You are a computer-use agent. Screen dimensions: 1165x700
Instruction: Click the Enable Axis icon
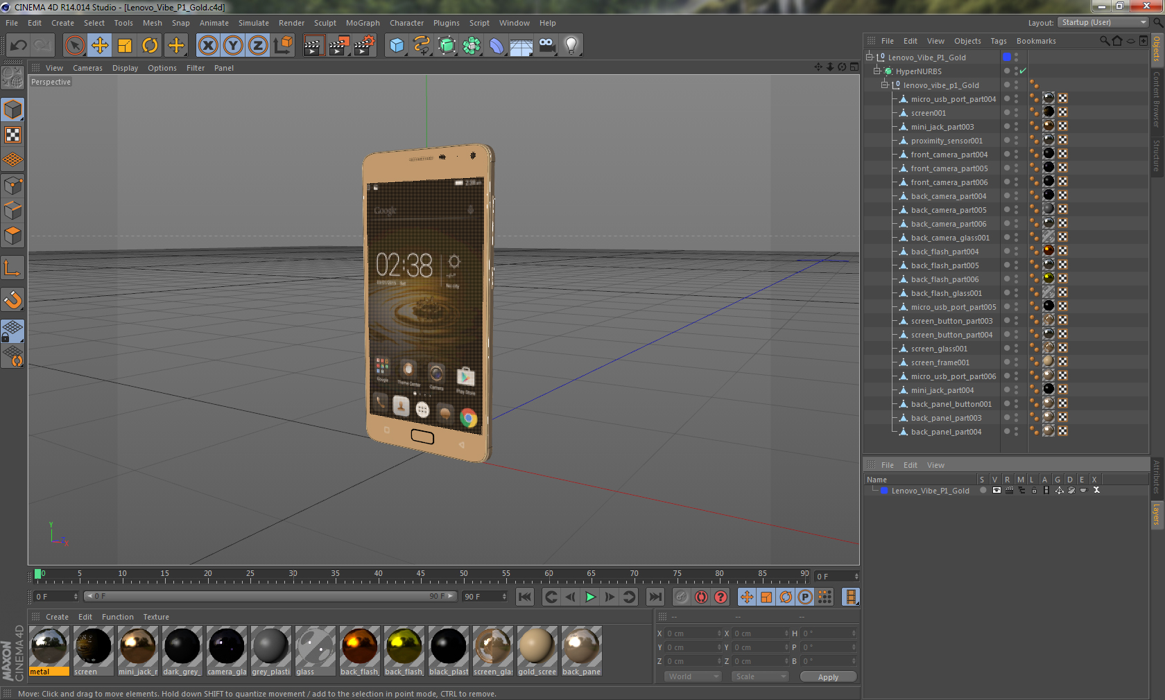(13, 268)
